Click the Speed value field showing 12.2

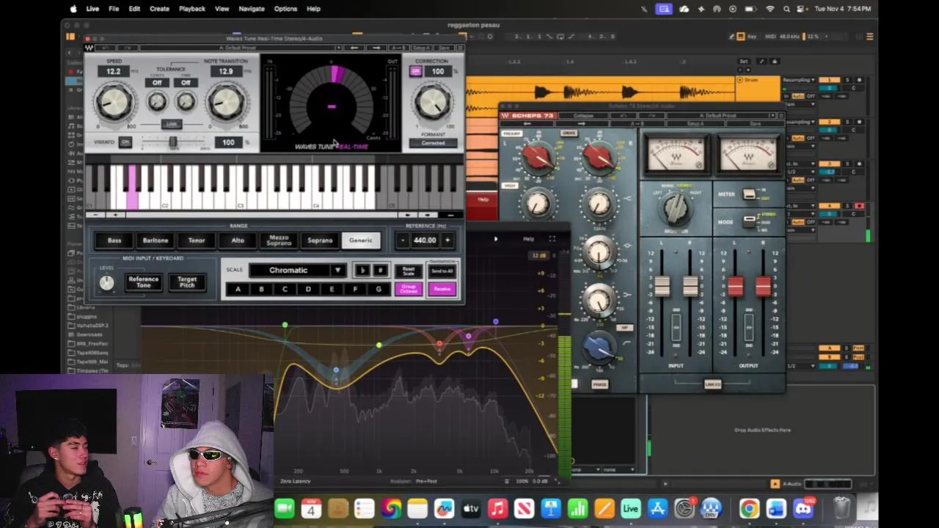pos(114,71)
